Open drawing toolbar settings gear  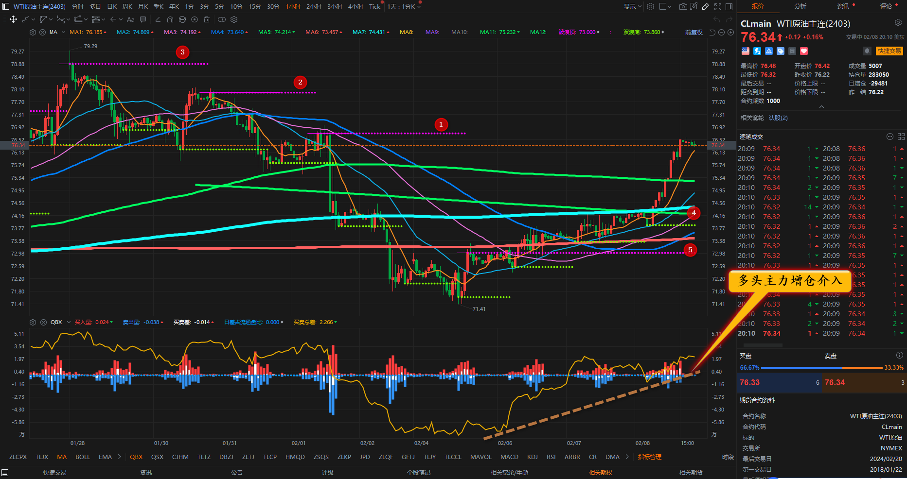coord(234,19)
